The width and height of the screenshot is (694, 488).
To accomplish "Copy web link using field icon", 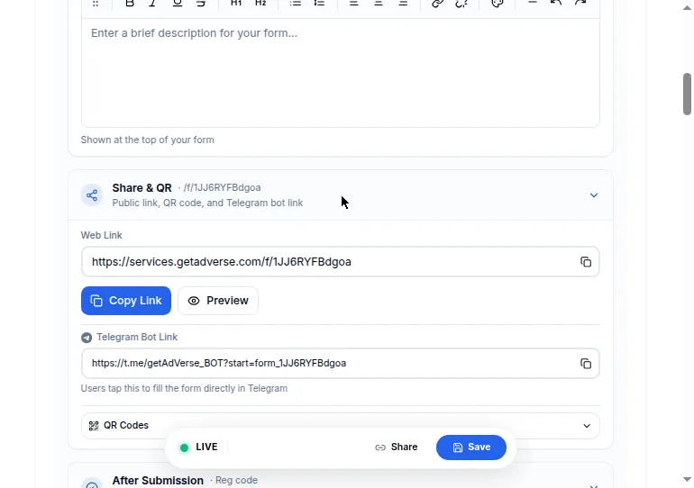I will click(586, 262).
